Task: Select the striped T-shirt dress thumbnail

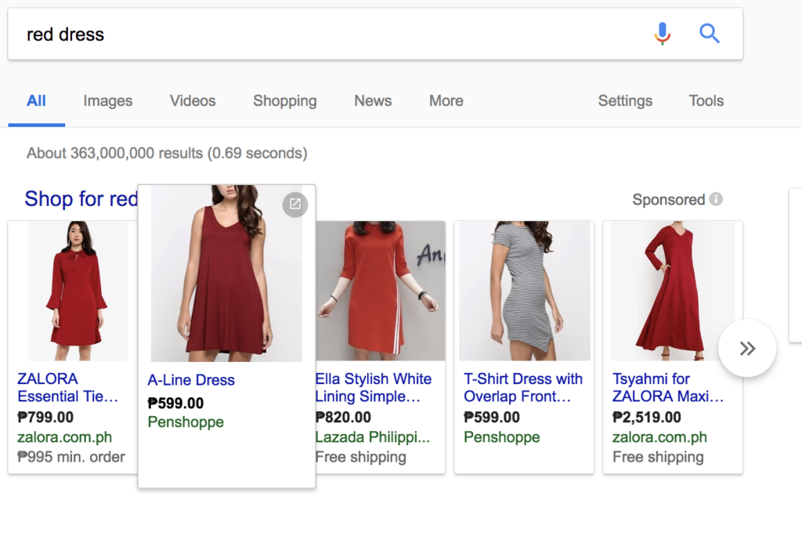Action: (524, 291)
